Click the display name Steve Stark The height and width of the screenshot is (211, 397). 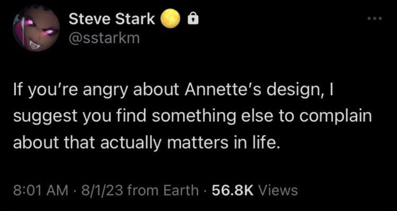point(112,20)
